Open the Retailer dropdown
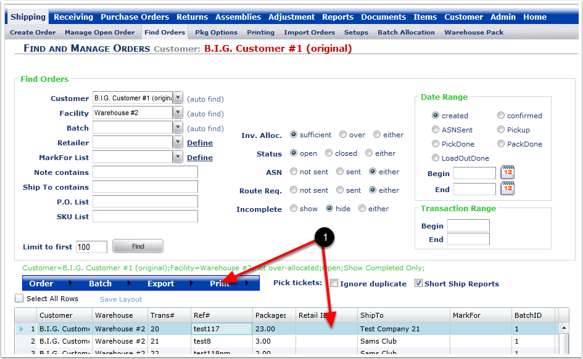This screenshot has height=359, width=583. pyautogui.click(x=178, y=142)
